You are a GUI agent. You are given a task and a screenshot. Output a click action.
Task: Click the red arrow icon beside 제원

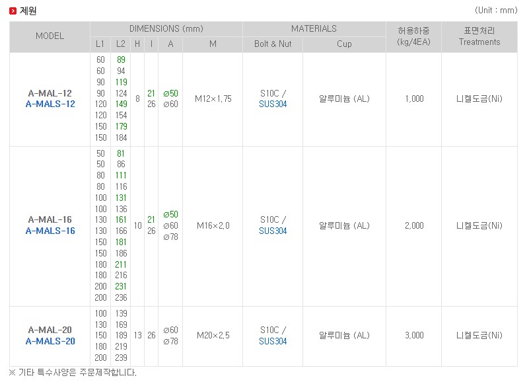(13, 11)
